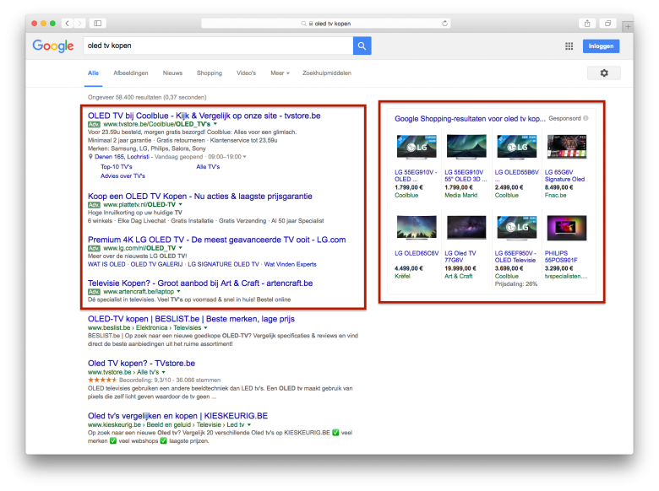Screen dimensions: 659x491
Task: Open the OLED TV bij Coolblue ad link
Action: tap(204, 116)
